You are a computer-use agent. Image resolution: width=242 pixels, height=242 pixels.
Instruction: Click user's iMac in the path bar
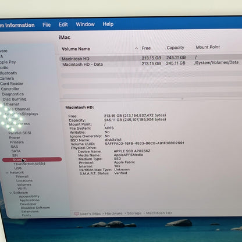click(x=90, y=213)
